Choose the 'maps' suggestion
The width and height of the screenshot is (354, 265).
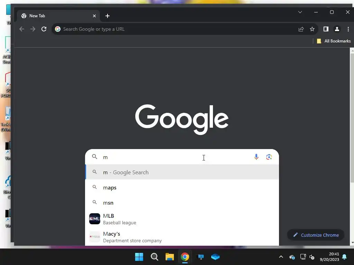182,187
